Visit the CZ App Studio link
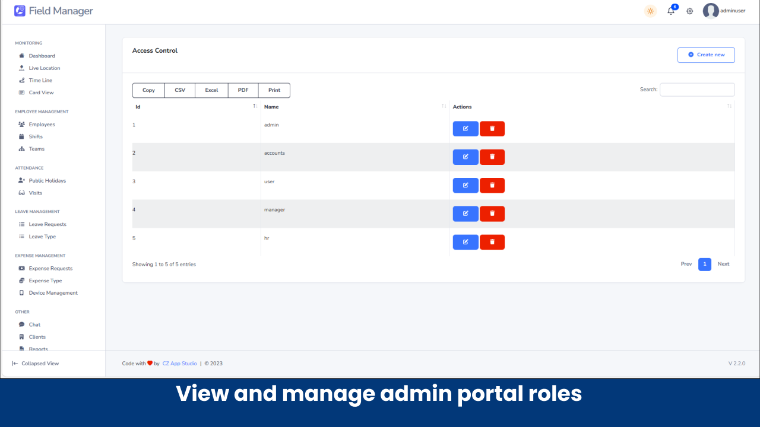The width and height of the screenshot is (760, 427). coord(179,363)
